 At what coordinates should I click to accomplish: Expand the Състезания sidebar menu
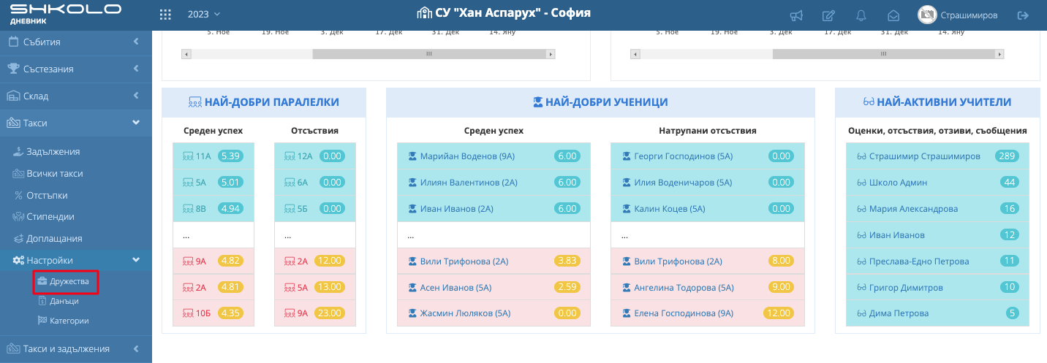[76, 69]
